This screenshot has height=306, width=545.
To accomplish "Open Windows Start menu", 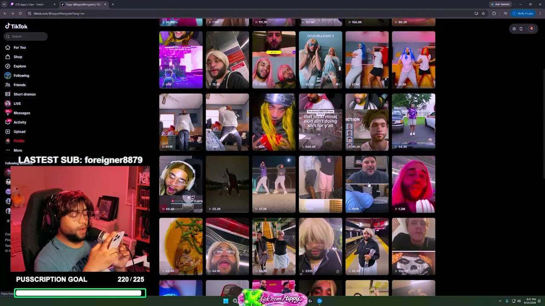I will [x=226, y=301].
